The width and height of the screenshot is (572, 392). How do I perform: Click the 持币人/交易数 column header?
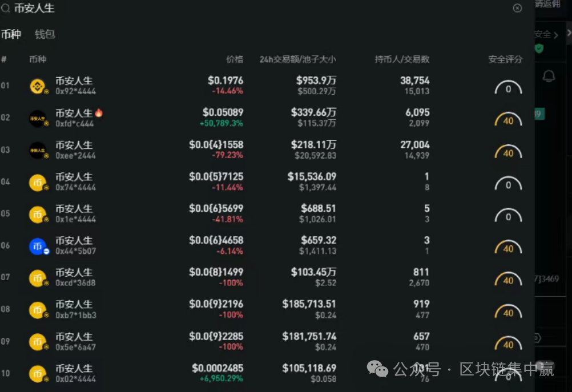coord(402,59)
